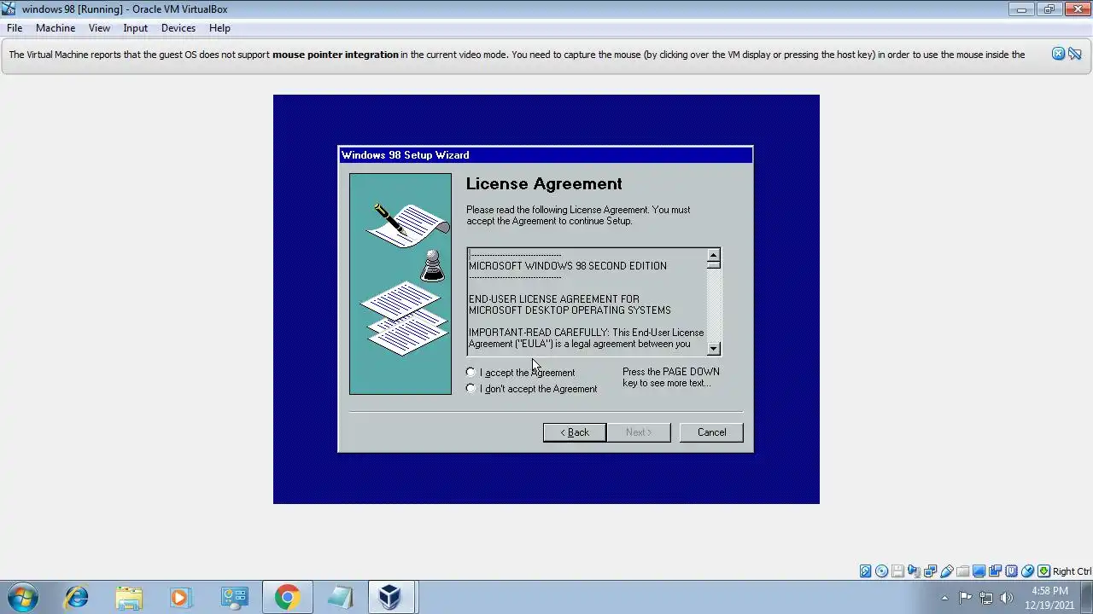
Task: Click the Show Desktop strip on the taskbar
Action: pos(1087,598)
